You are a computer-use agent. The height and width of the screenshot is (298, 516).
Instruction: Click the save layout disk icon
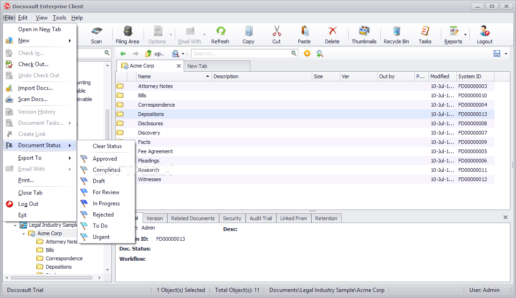[497, 54]
